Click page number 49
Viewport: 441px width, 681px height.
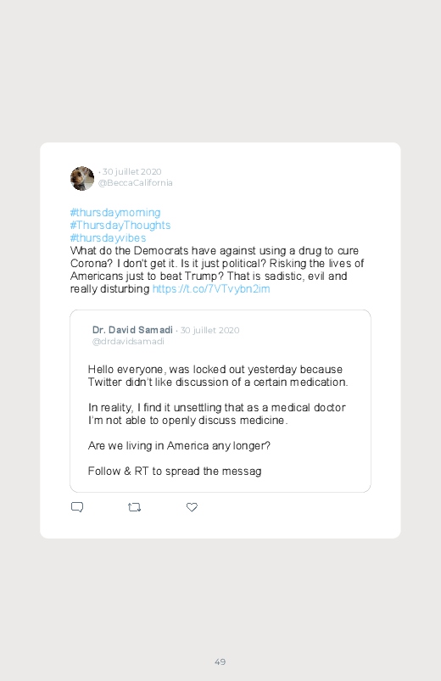pyautogui.click(x=220, y=661)
